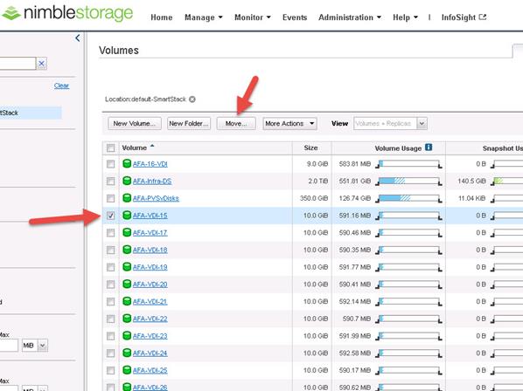This screenshot has width=523, height=391.
Task: Click the green volume icon for AFA-VDI-25
Action: coord(127,370)
